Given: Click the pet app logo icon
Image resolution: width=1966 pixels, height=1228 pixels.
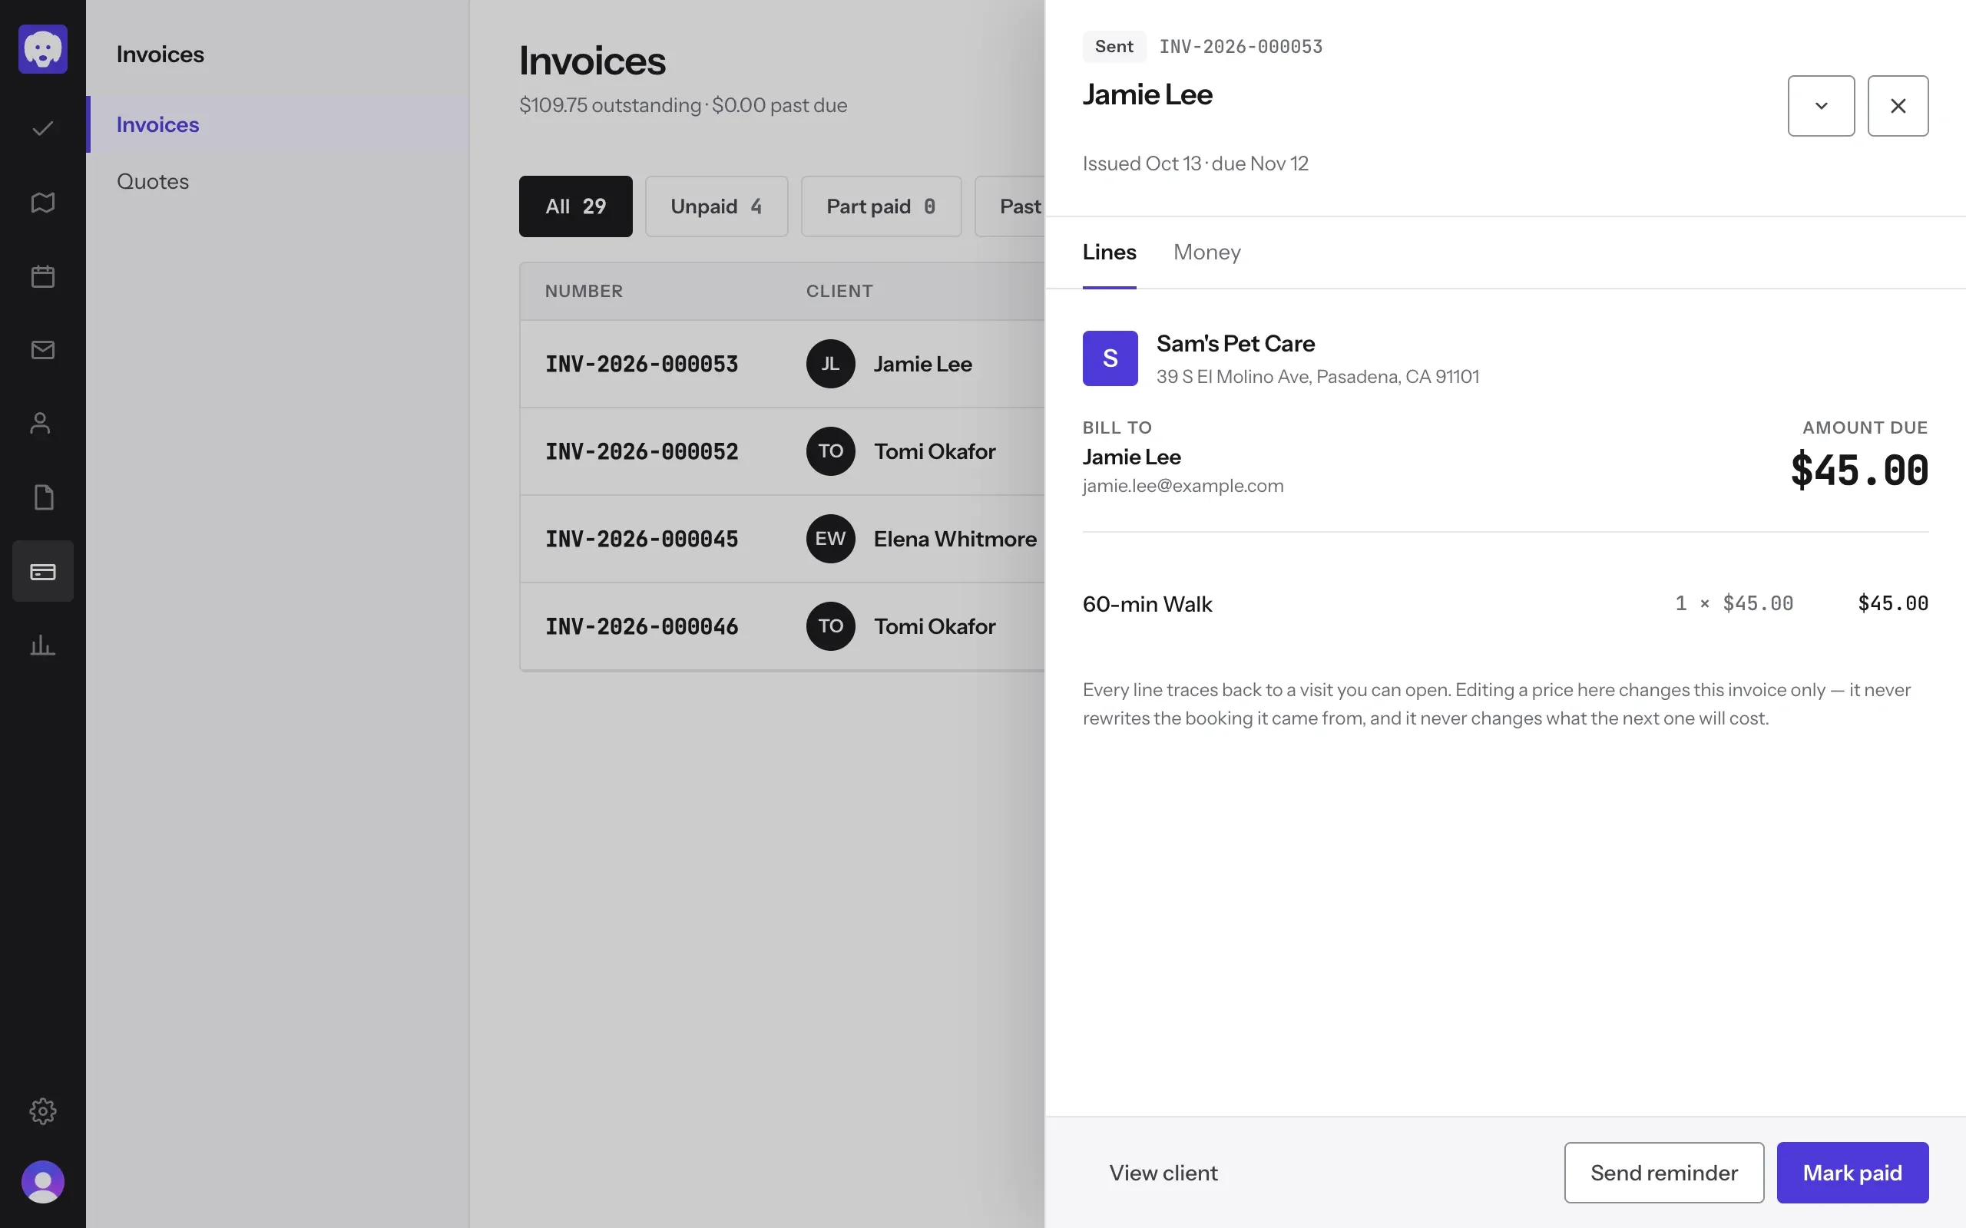Looking at the screenshot, I should pyautogui.click(x=43, y=48).
